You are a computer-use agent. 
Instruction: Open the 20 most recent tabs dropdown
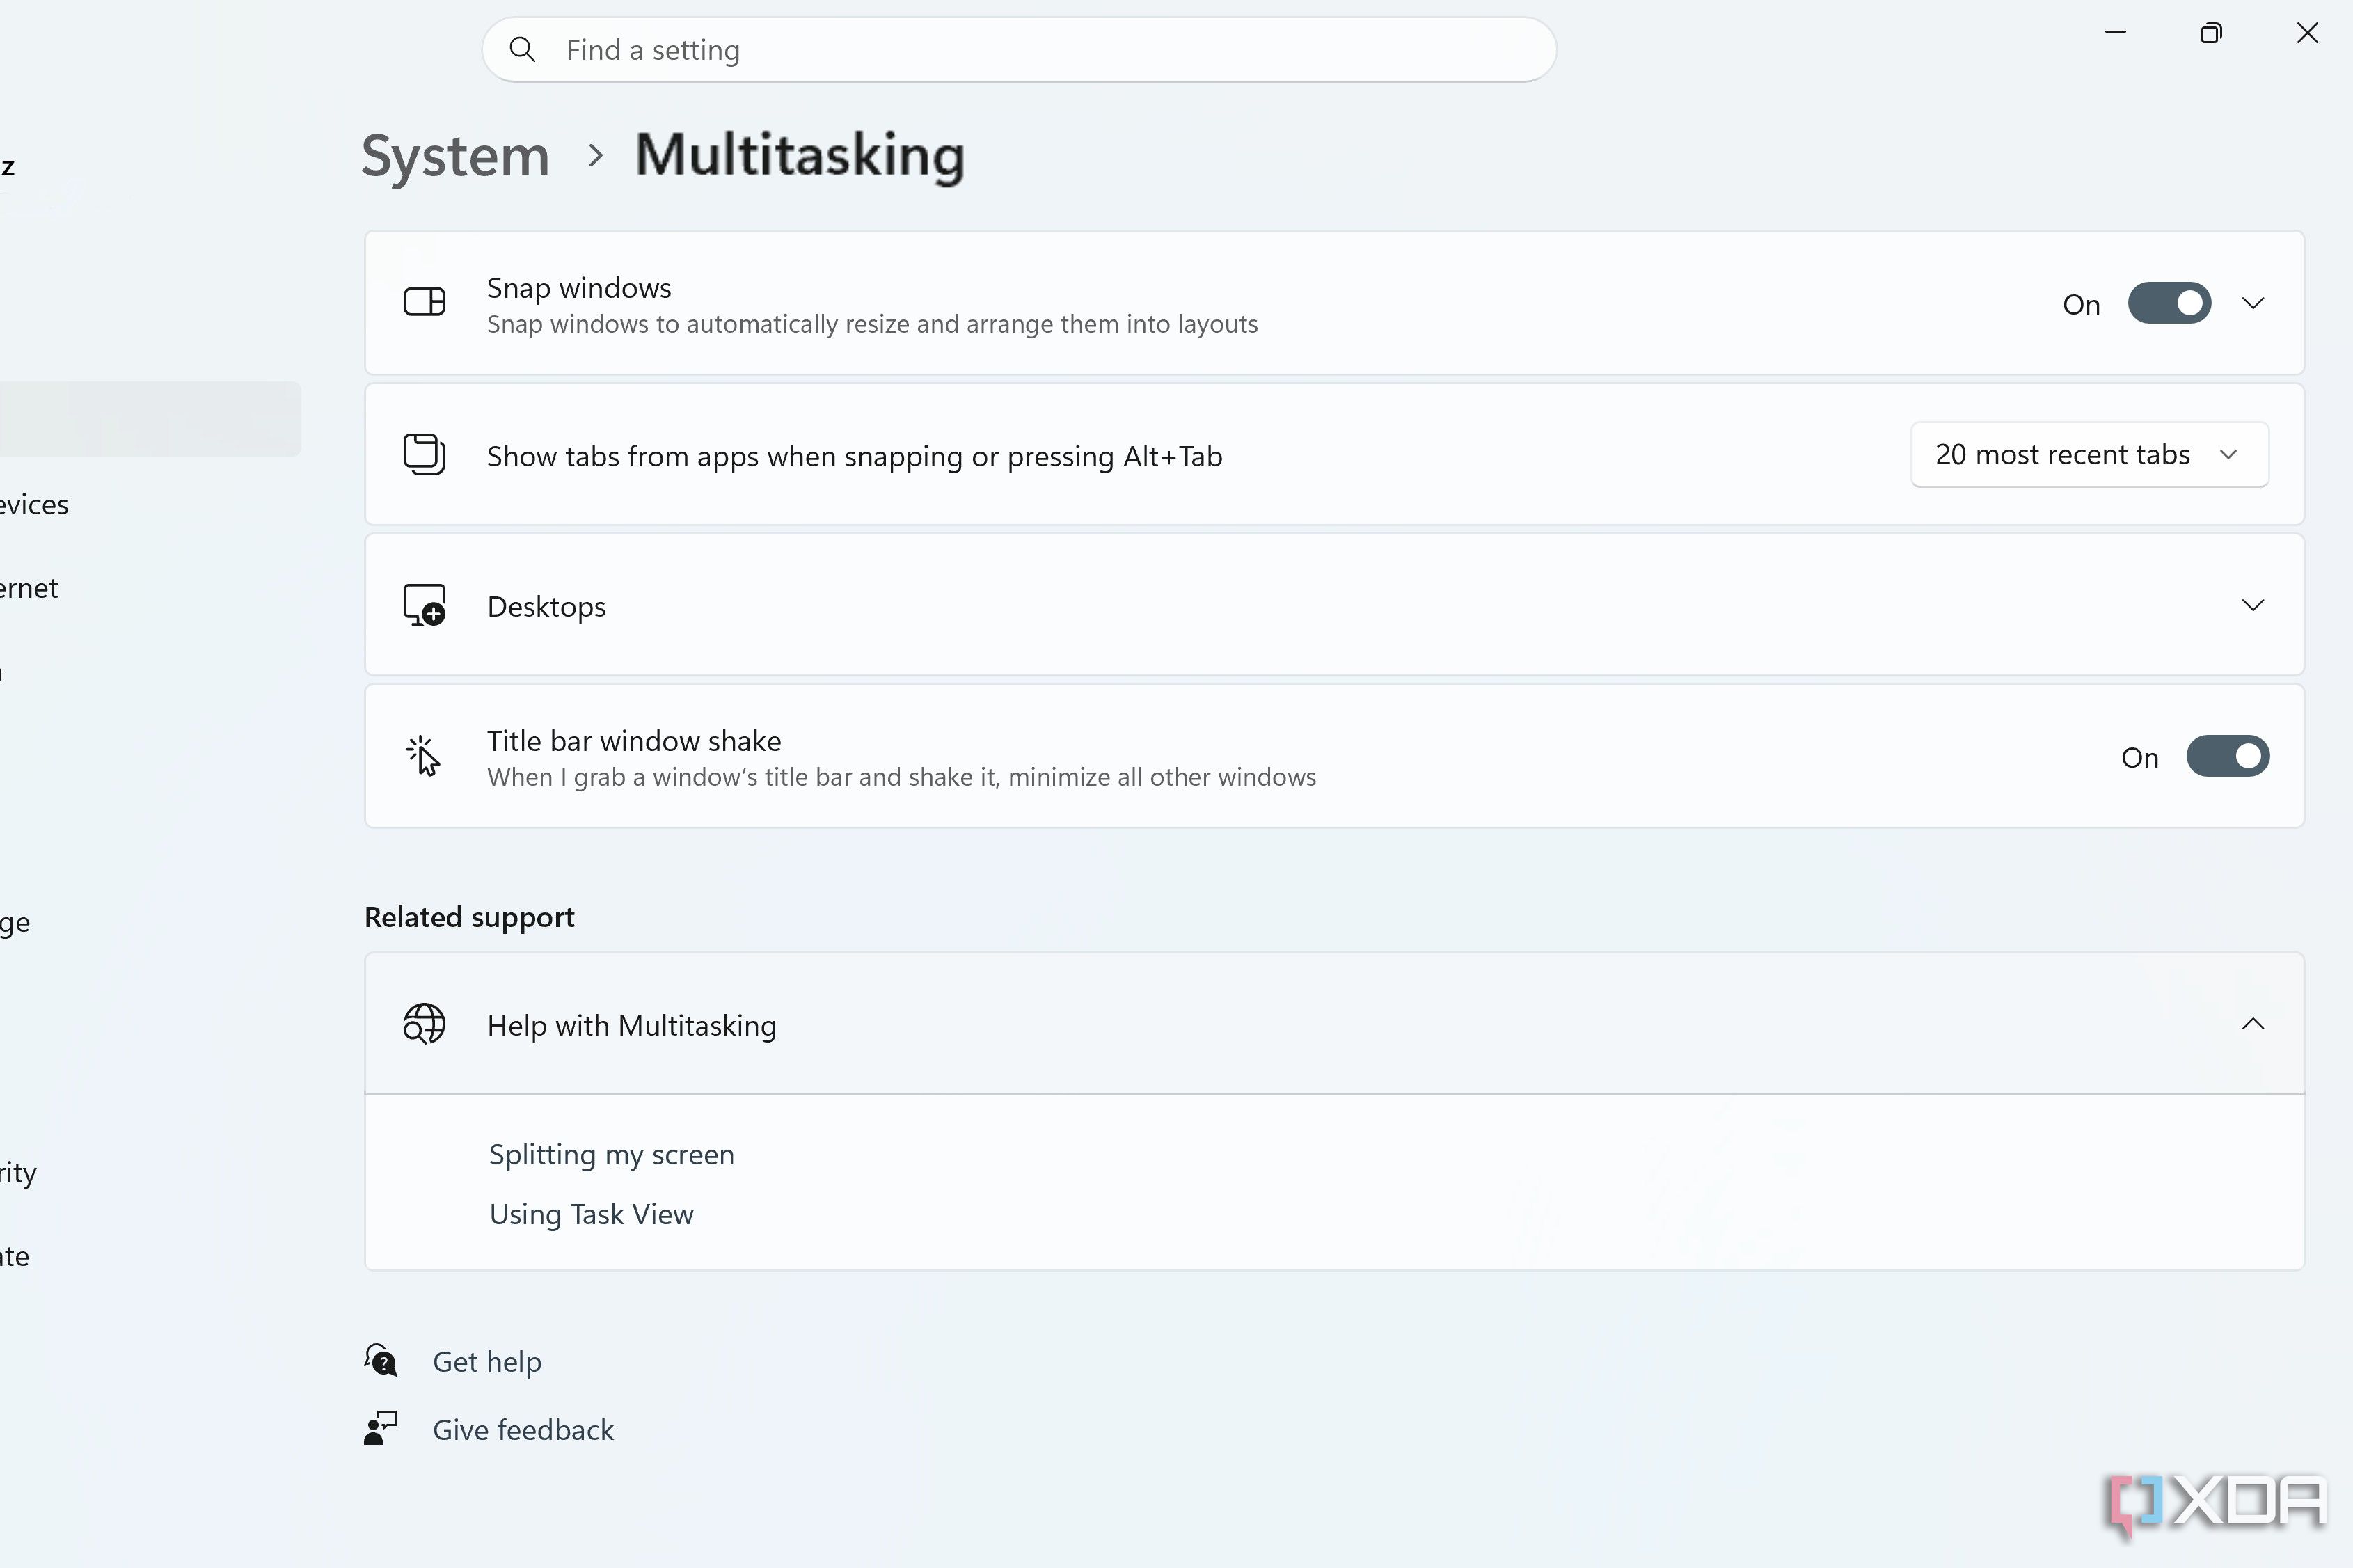[2089, 454]
